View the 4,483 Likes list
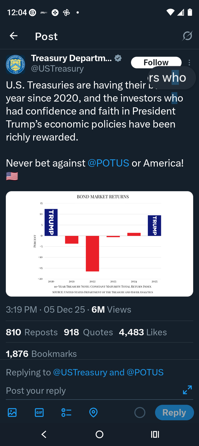Screen dimensions: 199x446 point(143,332)
